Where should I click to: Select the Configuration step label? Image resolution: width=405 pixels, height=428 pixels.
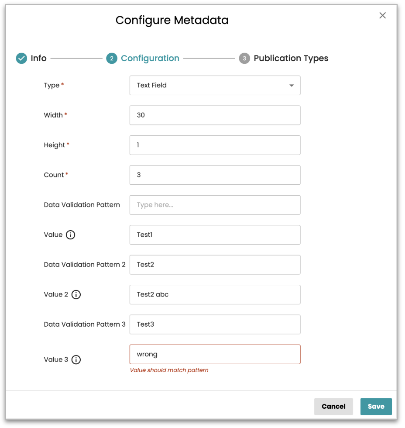150,59
